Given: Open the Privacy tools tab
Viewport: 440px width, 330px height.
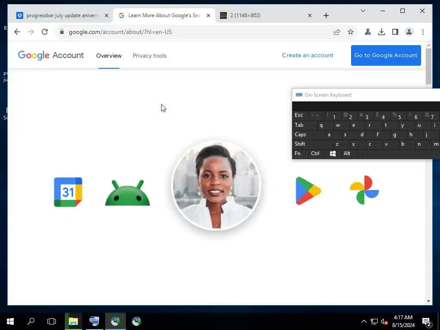Looking at the screenshot, I should click(150, 55).
